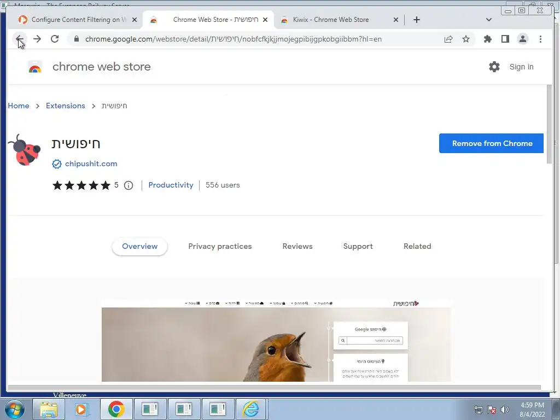Click the '556 users' text

tap(223, 185)
